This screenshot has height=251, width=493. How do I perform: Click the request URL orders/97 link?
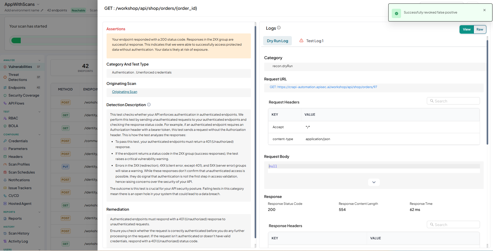323,87
